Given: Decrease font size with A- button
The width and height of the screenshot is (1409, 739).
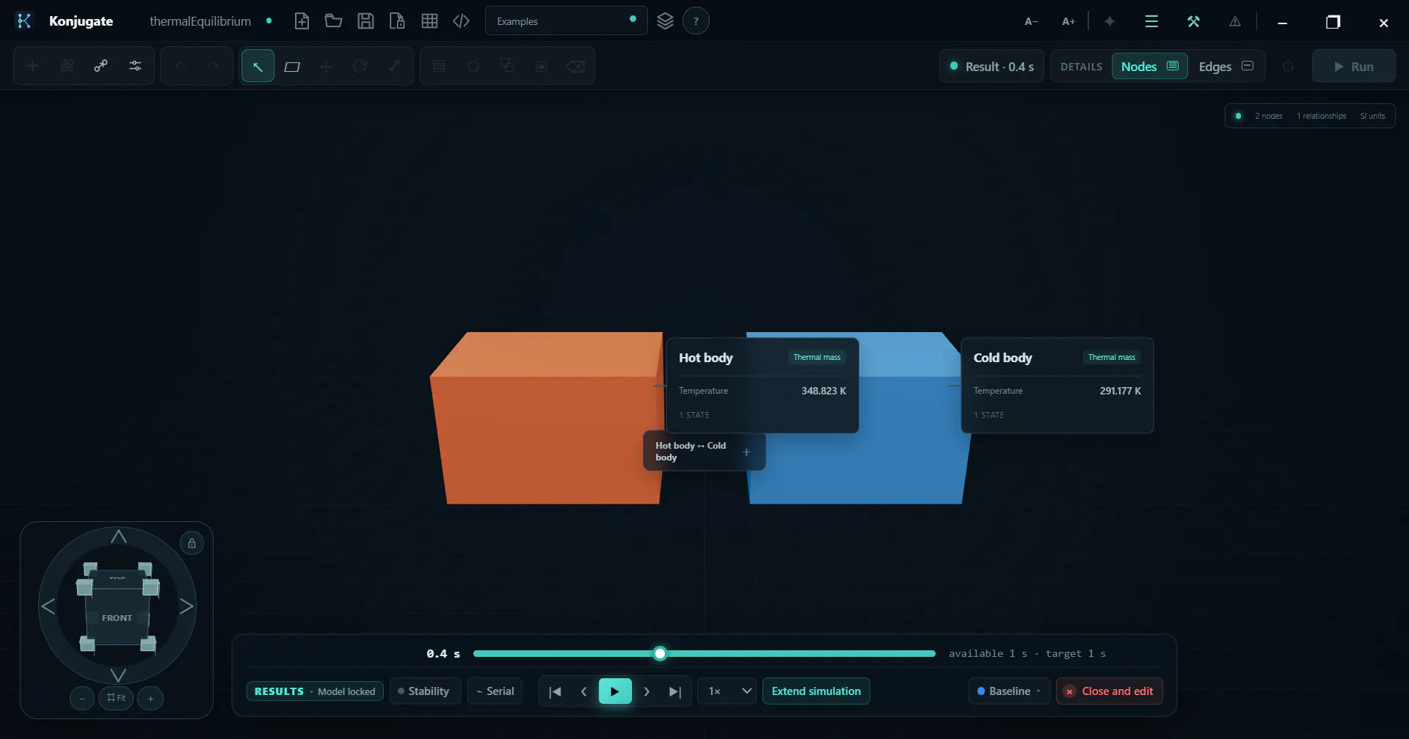Looking at the screenshot, I should [1031, 22].
